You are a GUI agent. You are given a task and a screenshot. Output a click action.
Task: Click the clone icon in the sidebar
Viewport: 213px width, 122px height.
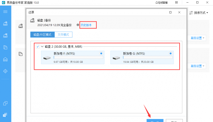click(5, 103)
